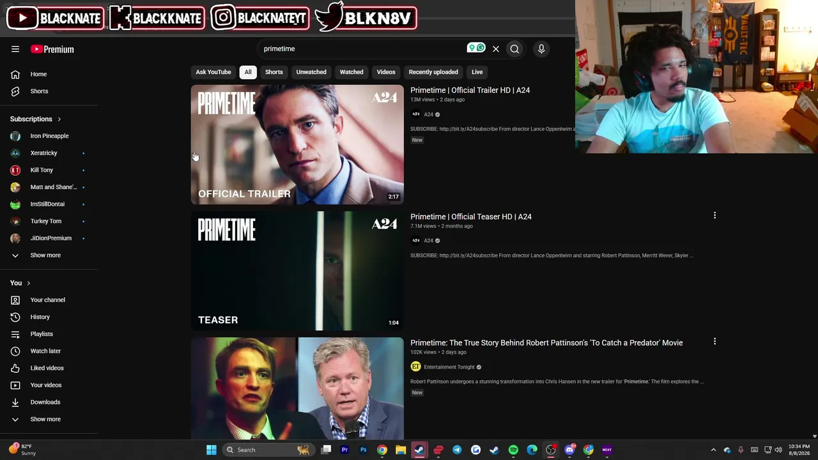This screenshot has height=460, width=818.
Task: Open ImStillDontai subscription
Action: tap(49, 204)
